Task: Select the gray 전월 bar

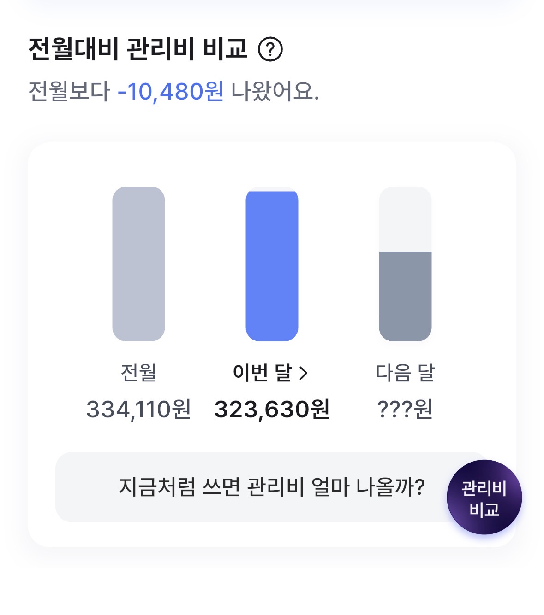Action: coord(138,264)
